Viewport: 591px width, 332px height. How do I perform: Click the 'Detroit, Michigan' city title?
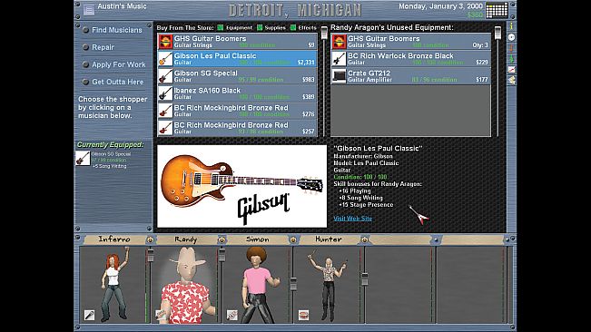click(295, 11)
